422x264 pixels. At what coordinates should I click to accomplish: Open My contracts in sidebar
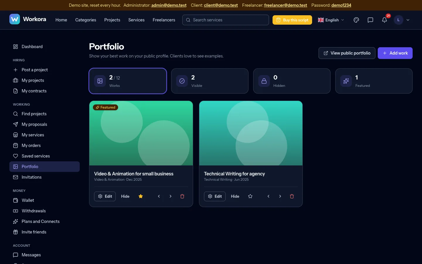coord(45,91)
